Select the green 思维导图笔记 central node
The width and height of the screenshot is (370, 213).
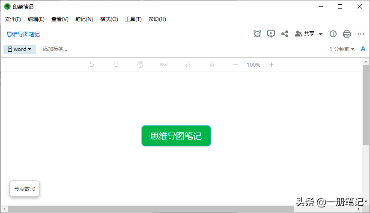click(x=176, y=136)
